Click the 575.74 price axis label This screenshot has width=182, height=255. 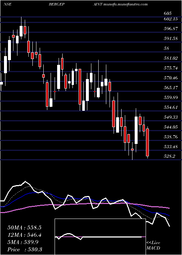point(171,68)
